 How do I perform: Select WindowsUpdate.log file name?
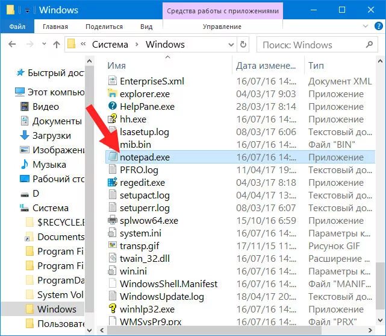pyautogui.click(x=162, y=297)
